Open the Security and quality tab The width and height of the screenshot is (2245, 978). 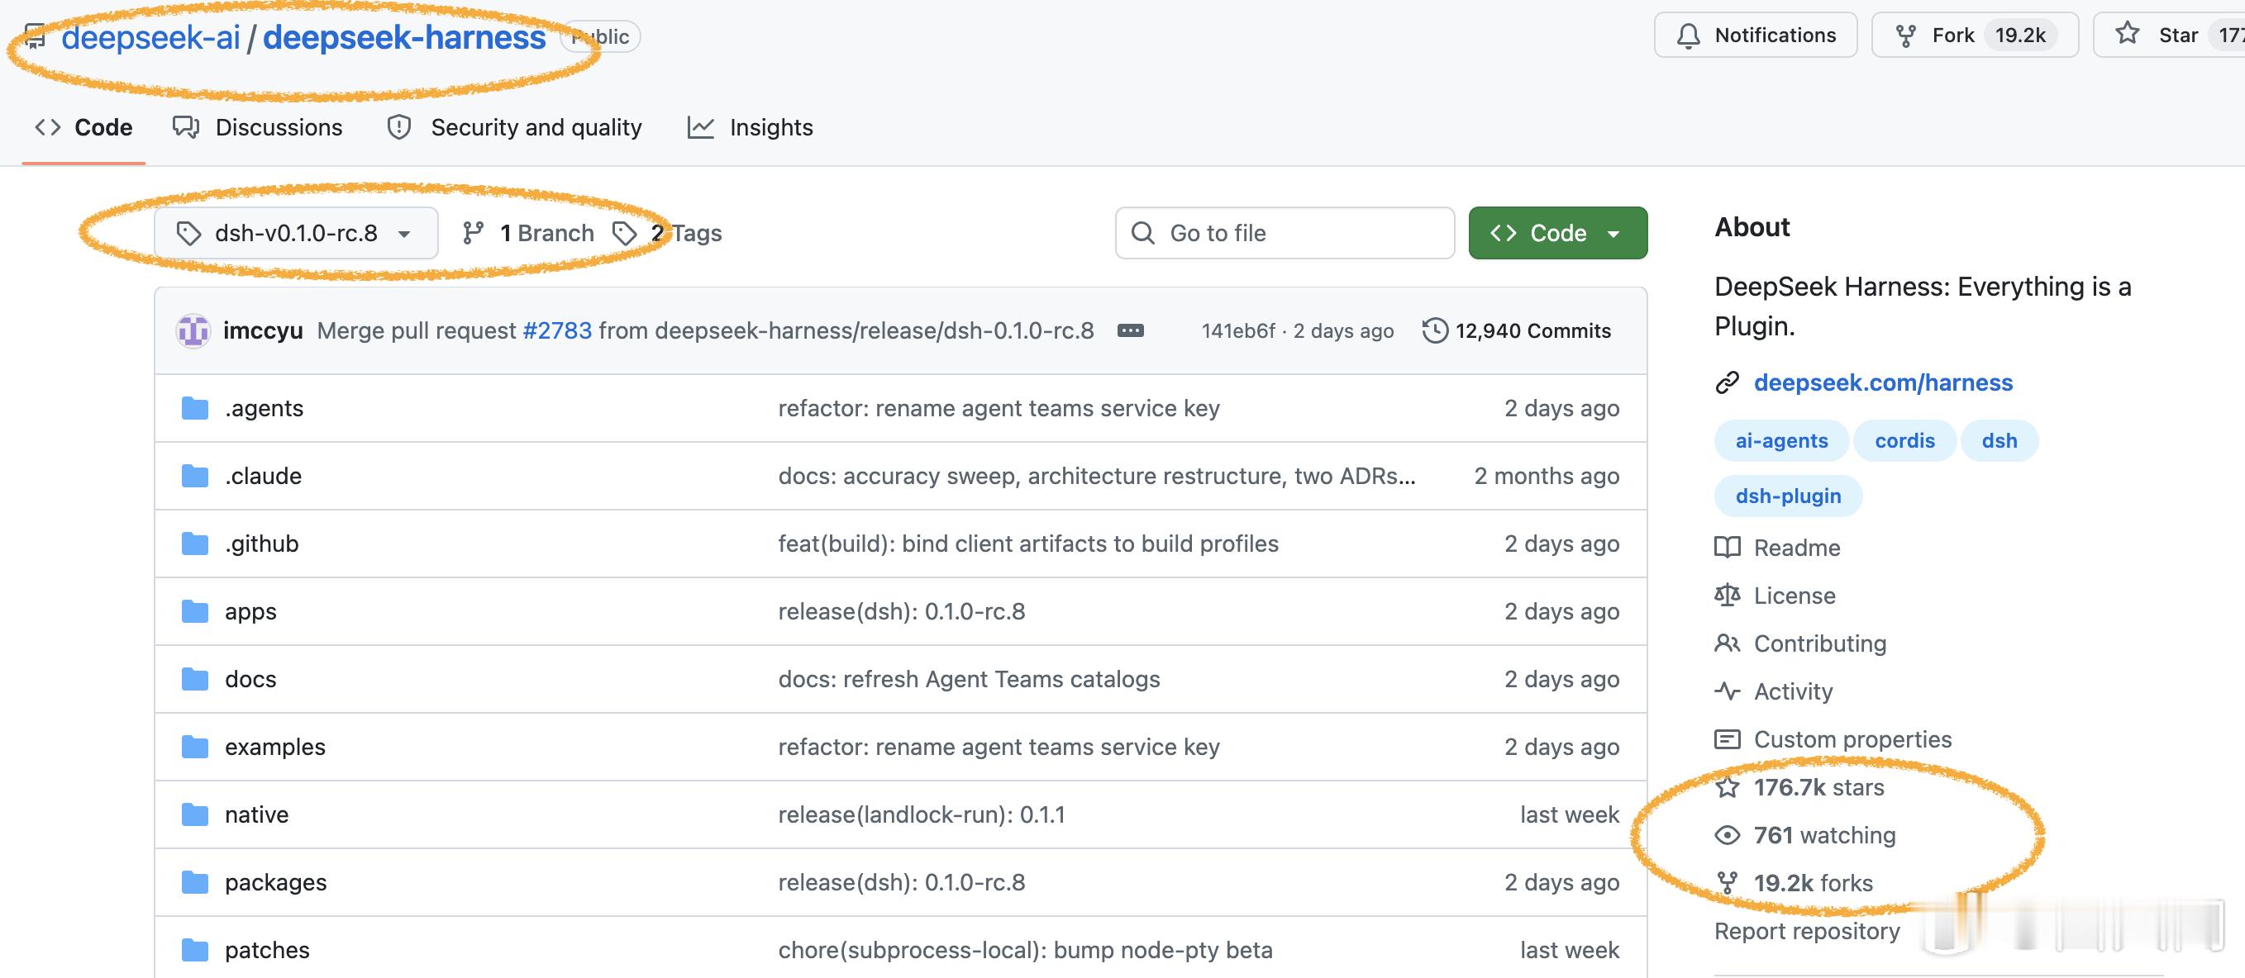[x=514, y=127]
